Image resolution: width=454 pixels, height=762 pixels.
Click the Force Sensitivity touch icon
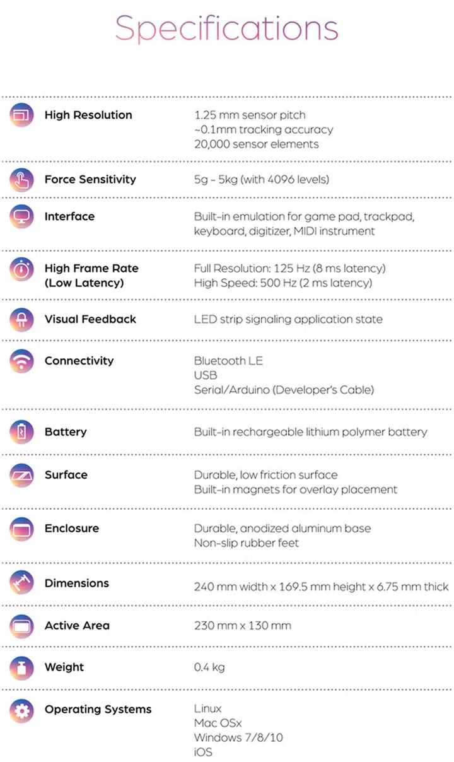21,180
